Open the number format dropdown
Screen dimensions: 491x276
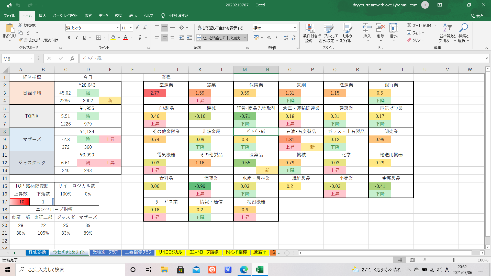[295, 28]
